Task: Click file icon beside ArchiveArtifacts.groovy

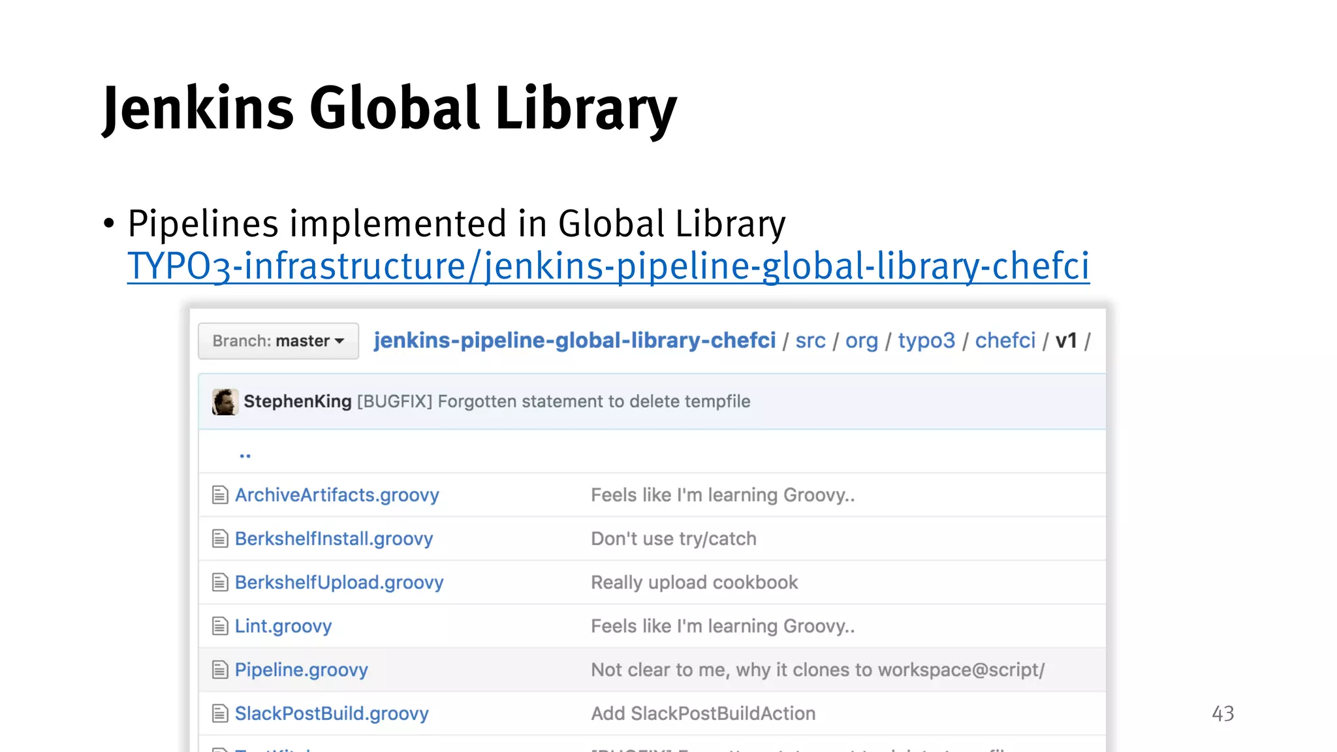Action: pyautogui.click(x=220, y=495)
